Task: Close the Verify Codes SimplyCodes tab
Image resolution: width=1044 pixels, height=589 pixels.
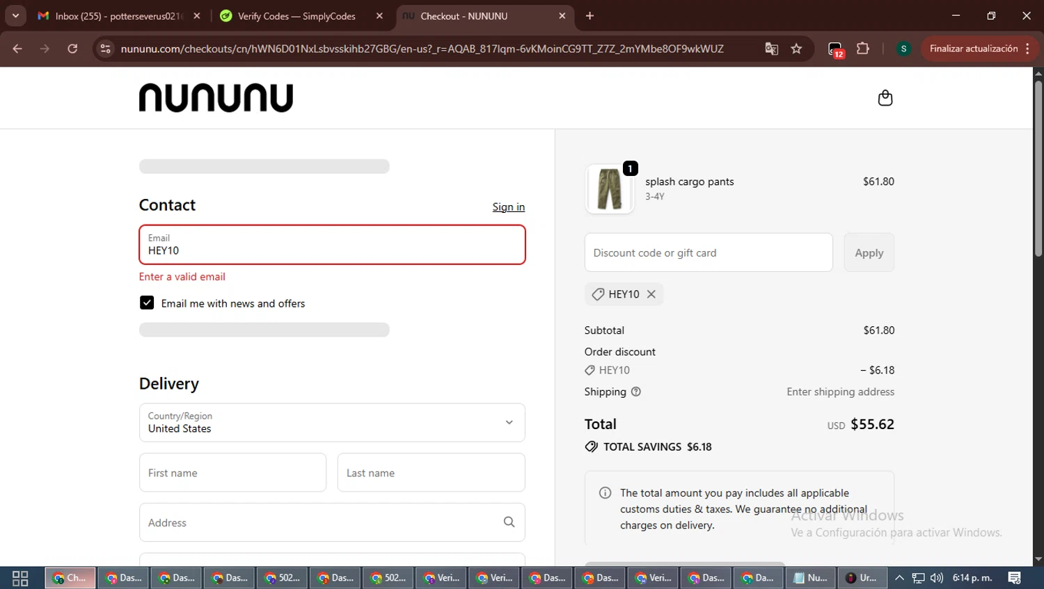Action: 379,16
